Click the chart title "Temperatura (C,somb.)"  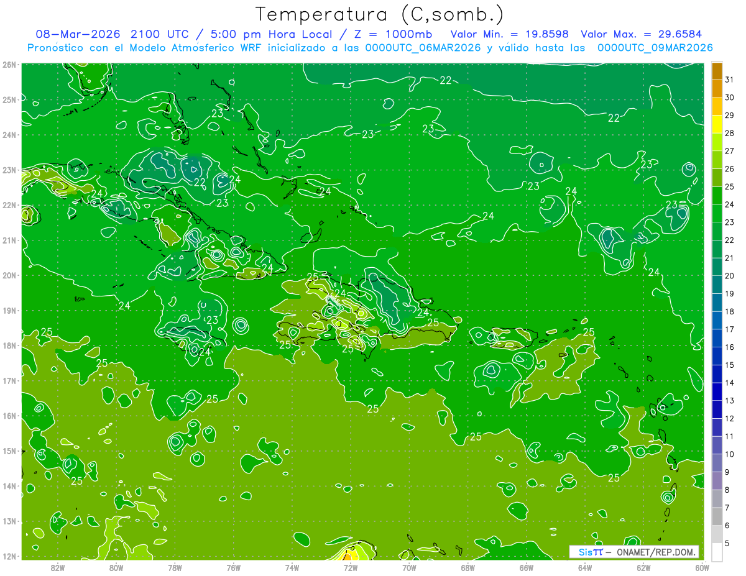tap(380, 14)
